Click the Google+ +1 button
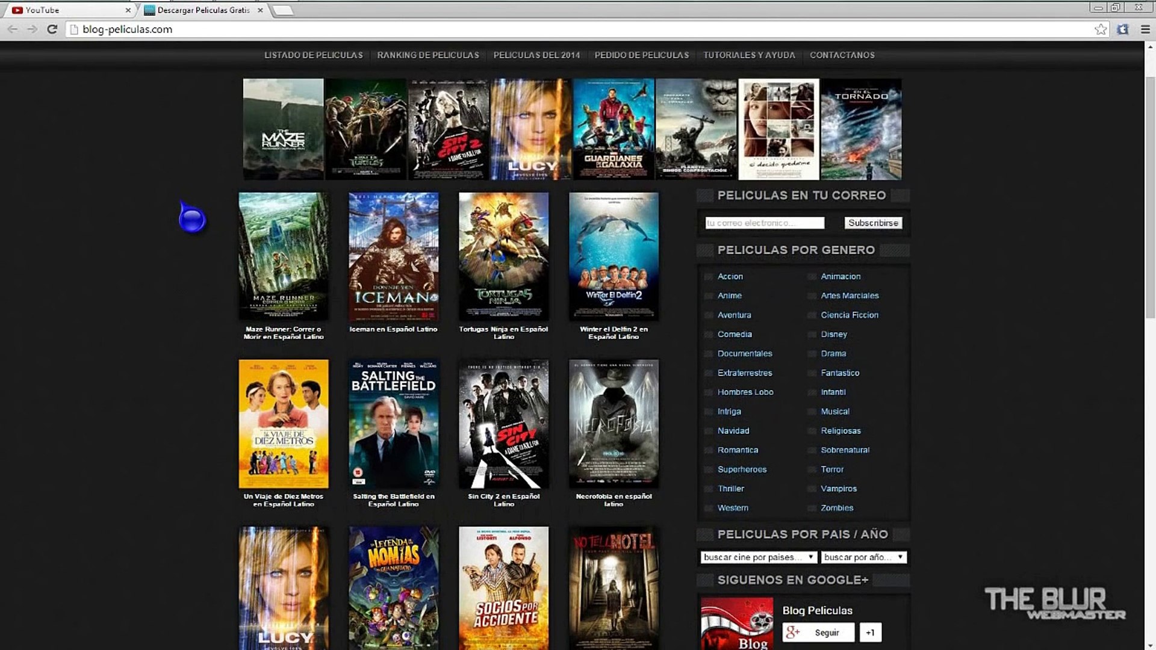1156x650 pixels. (x=870, y=632)
